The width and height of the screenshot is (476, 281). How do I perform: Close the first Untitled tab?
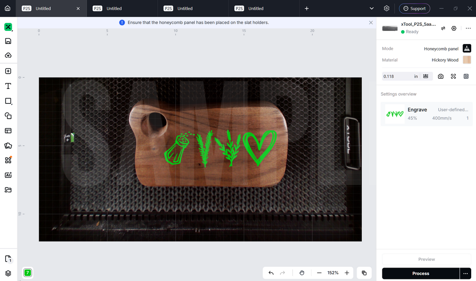point(78,8)
